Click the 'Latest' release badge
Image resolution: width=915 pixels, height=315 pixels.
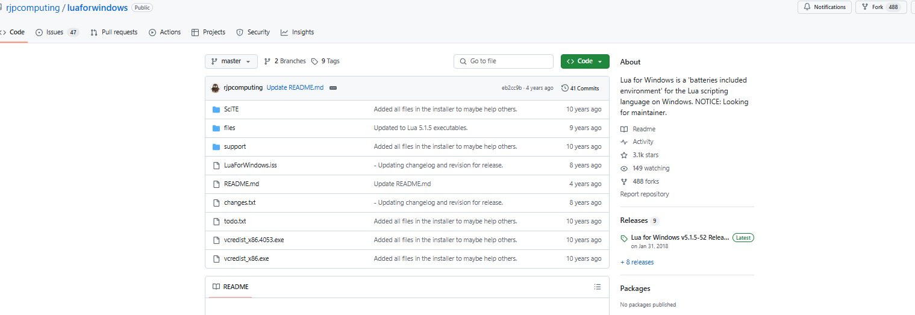pos(743,238)
